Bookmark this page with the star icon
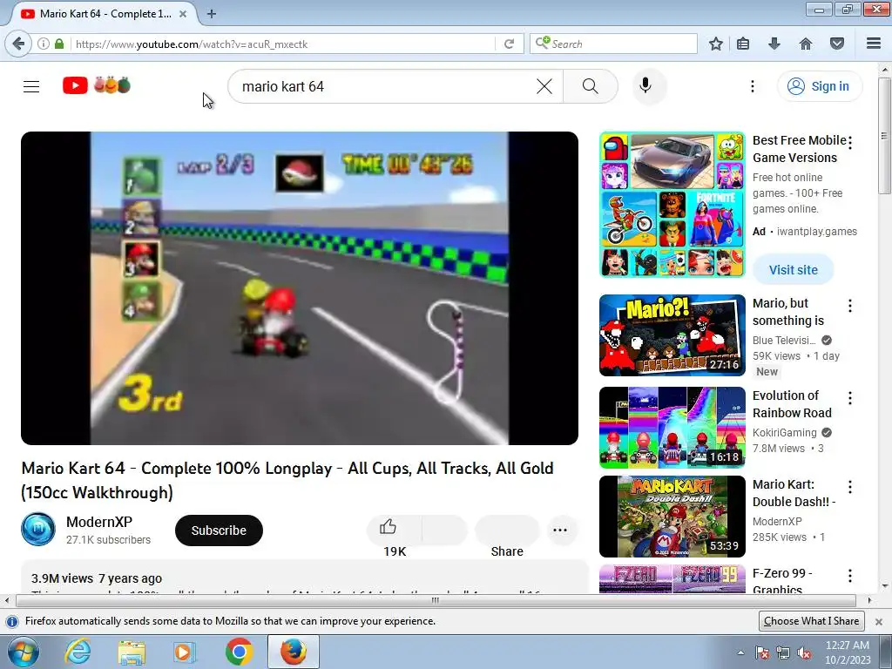This screenshot has height=669, width=892. 716,44
